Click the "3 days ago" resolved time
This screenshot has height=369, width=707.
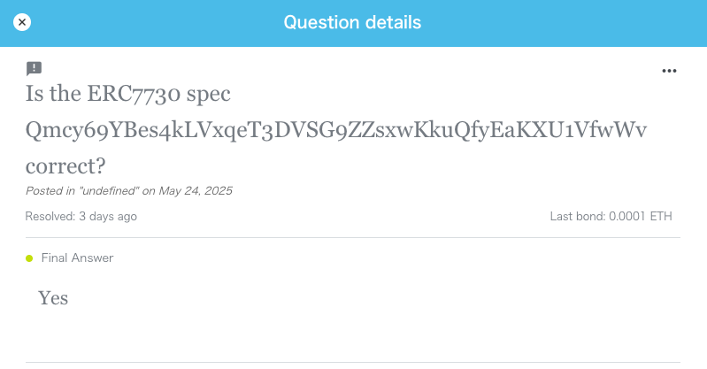109,216
